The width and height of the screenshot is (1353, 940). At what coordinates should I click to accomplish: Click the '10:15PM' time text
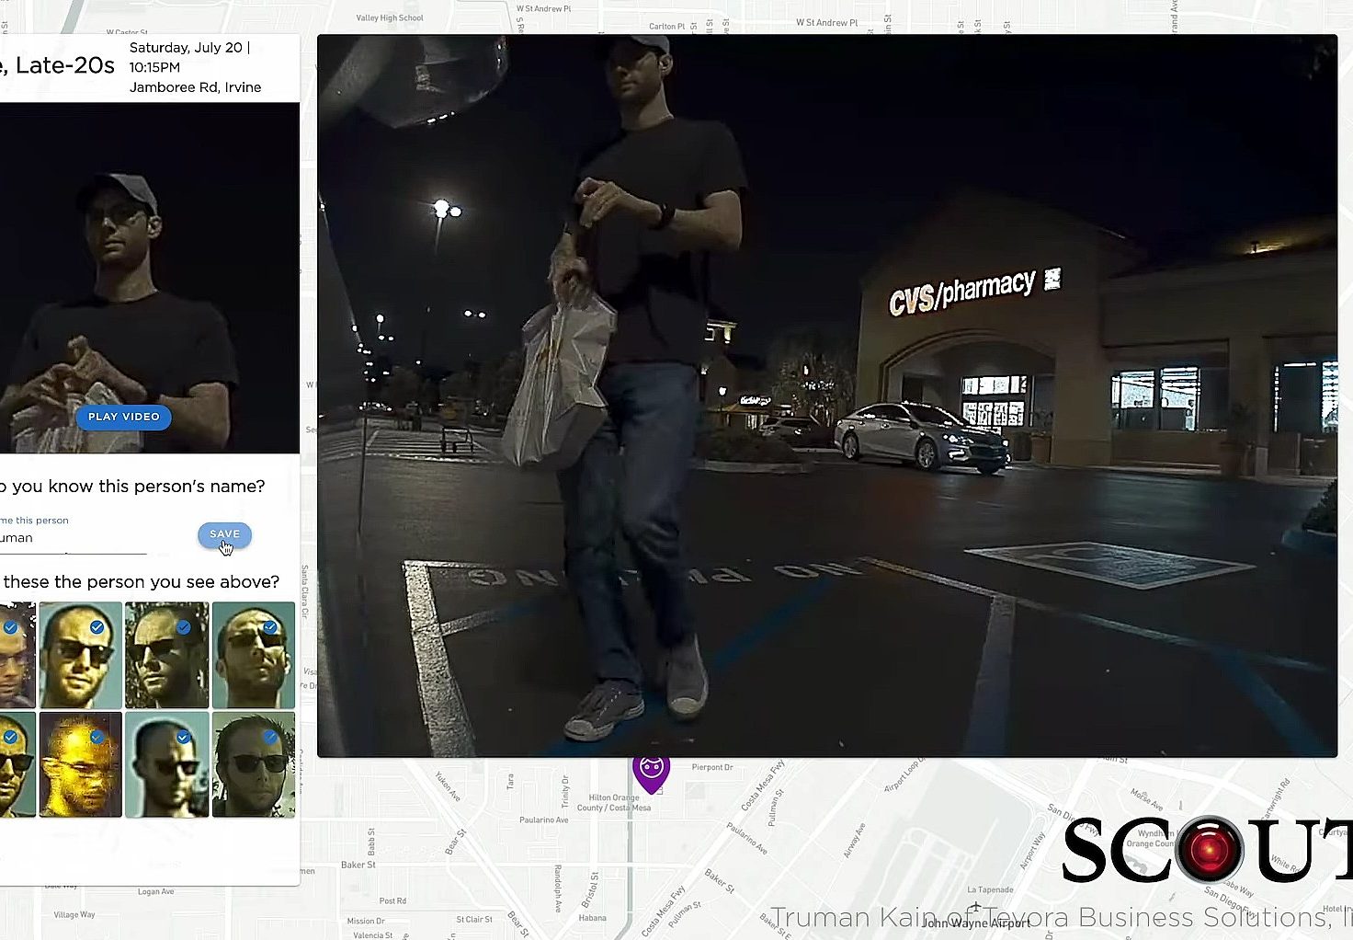pyautogui.click(x=154, y=67)
